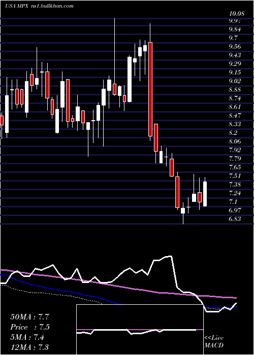Click the last white candle at the right edge
This screenshot has height=355, width=254.
coord(205,194)
